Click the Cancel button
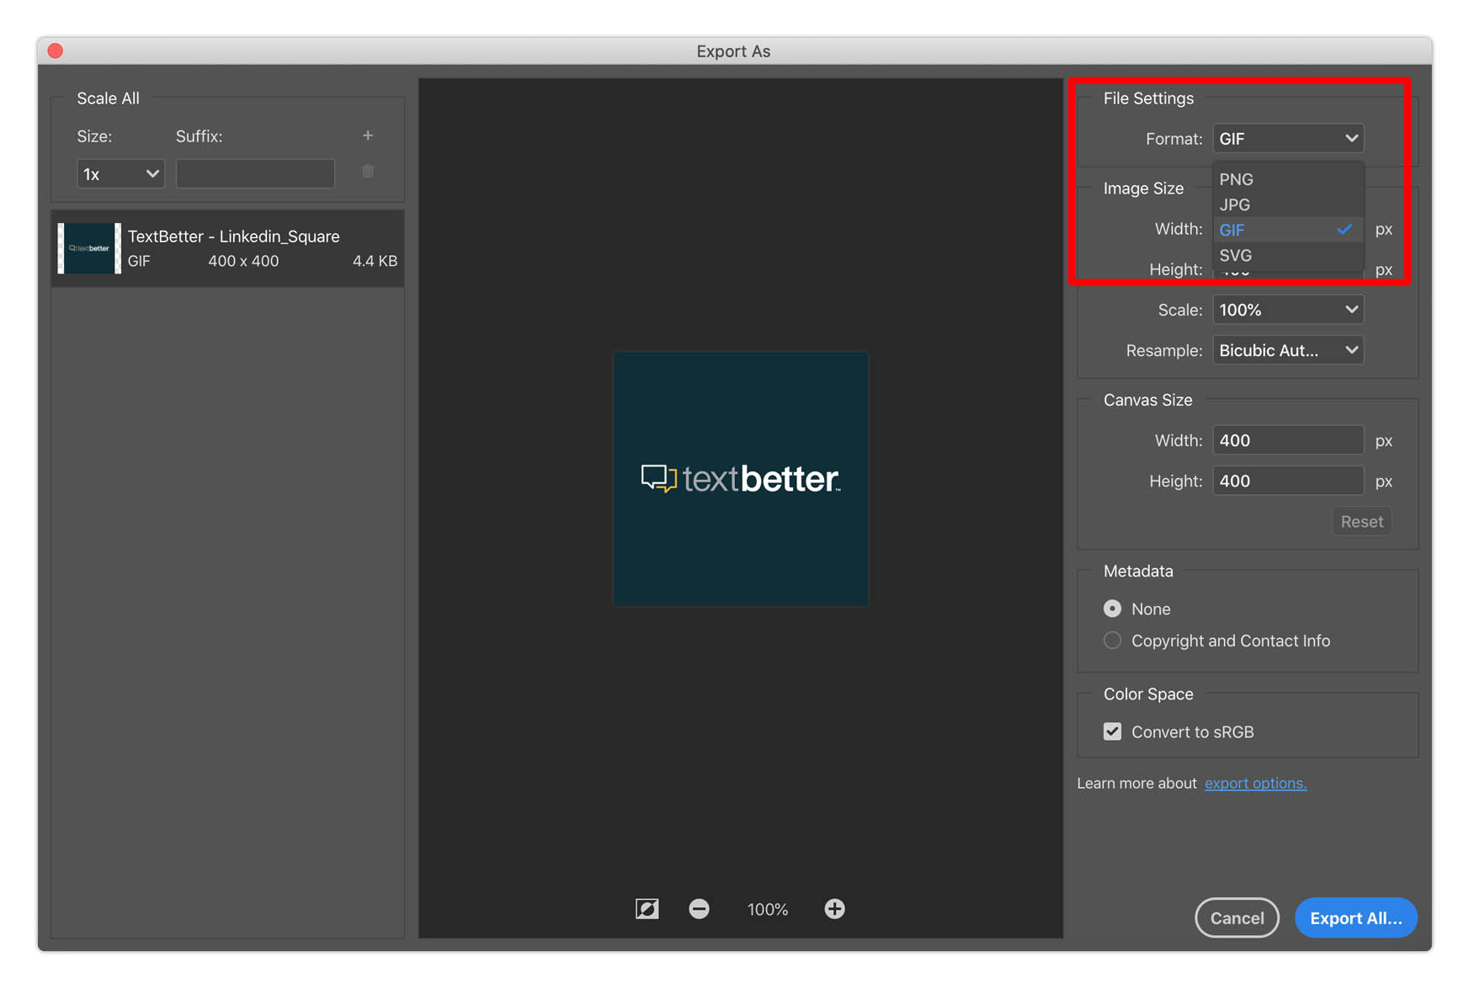 pyautogui.click(x=1236, y=918)
